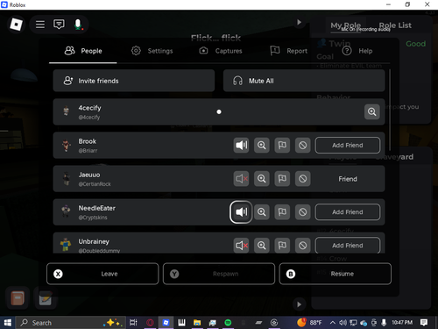Screen dimensions: 438x329
Task: Switch to My Role tab in game
Action: 345,25
